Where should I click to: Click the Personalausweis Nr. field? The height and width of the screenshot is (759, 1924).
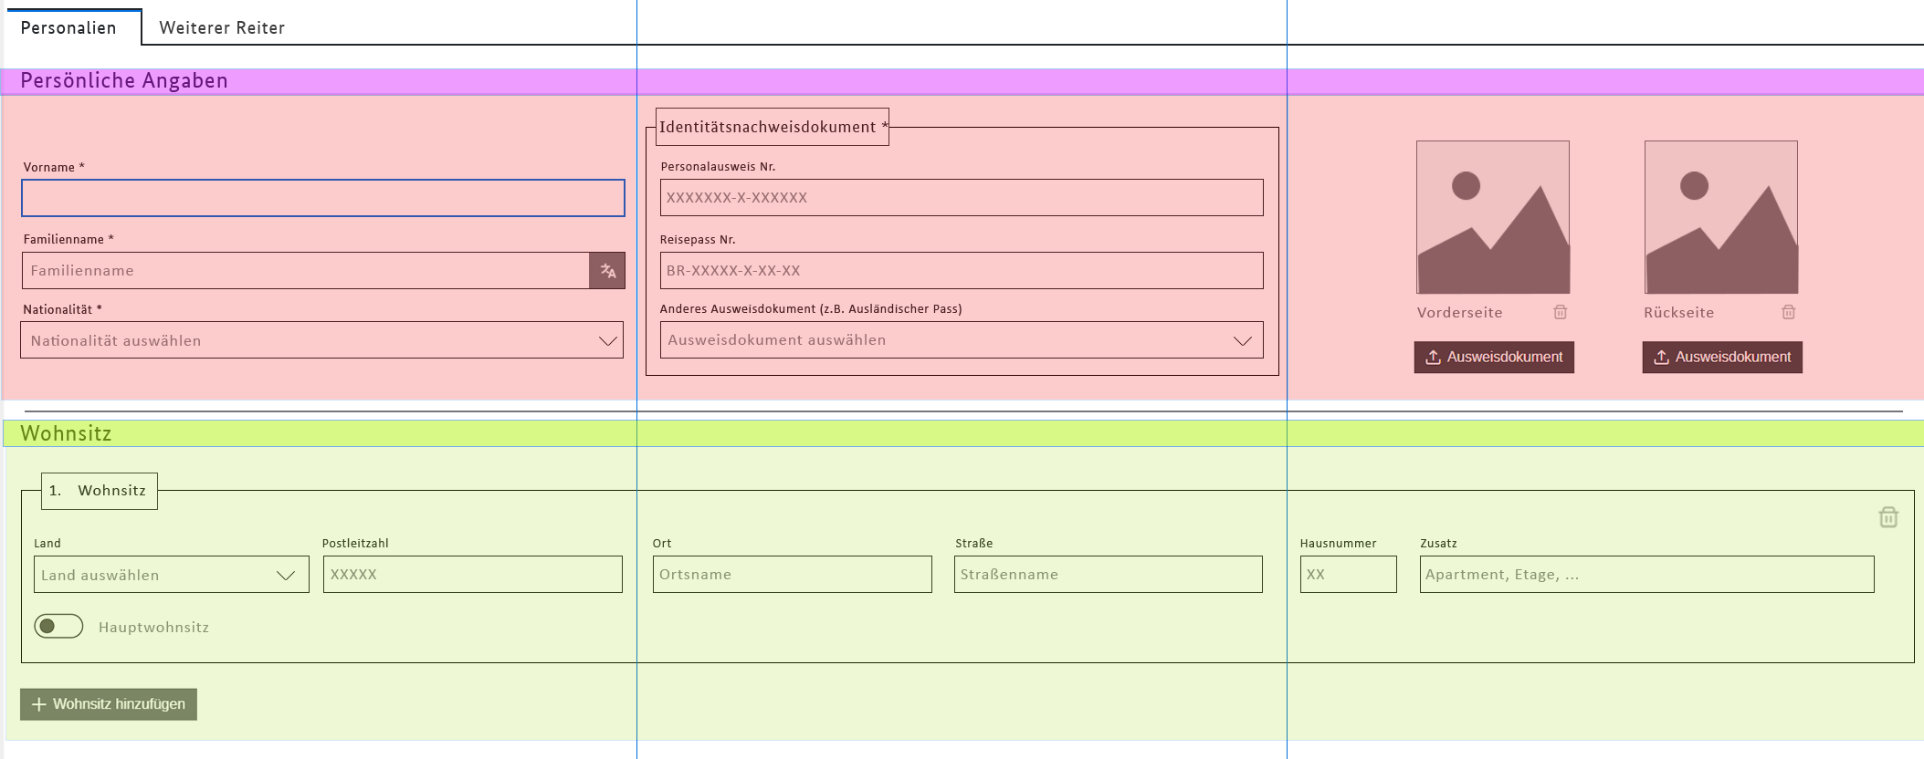[x=962, y=197]
